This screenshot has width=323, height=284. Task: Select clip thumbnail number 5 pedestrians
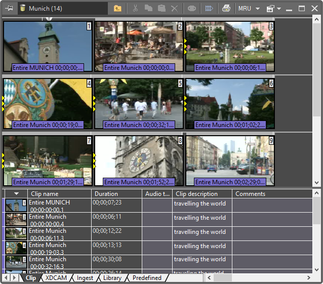click(139, 104)
